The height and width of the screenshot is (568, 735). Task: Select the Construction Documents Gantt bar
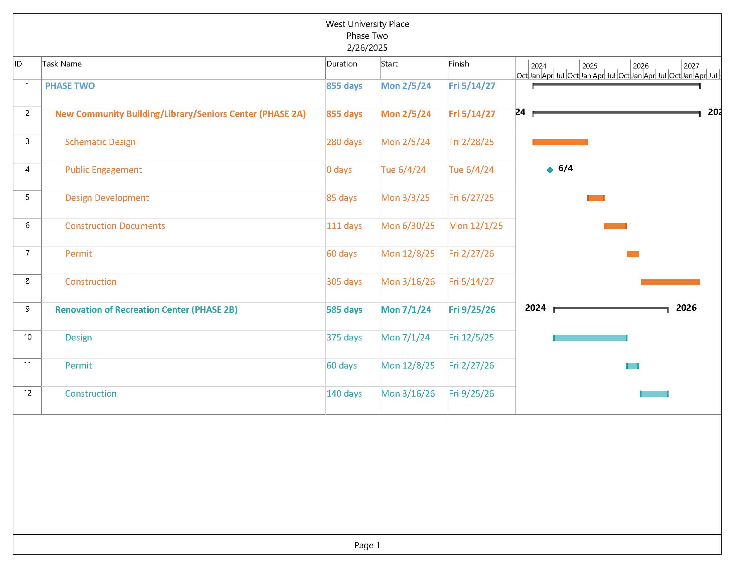[x=615, y=226]
